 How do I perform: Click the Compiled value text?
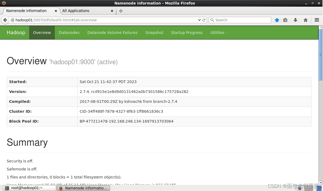coord(128,102)
